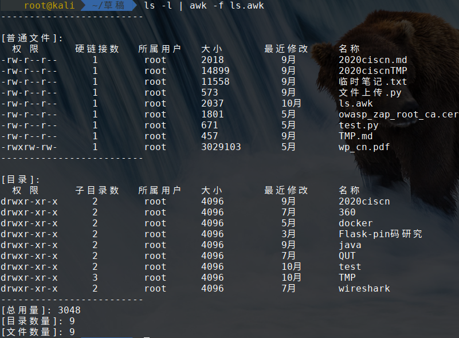The height and width of the screenshot is (338, 459).
Task: Click the 360 directory name
Action: 347,213
